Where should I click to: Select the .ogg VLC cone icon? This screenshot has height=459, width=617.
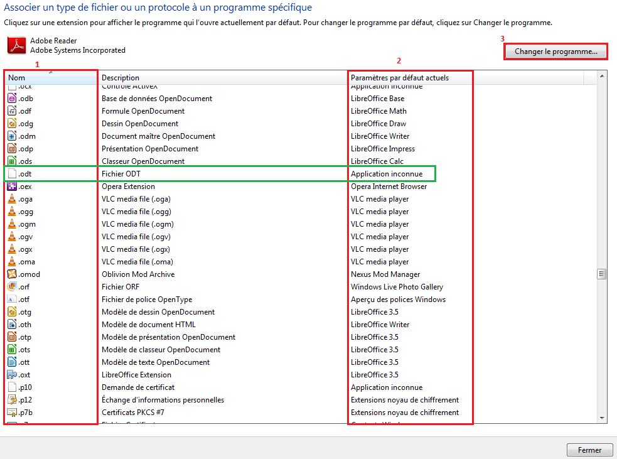(x=12, y=212)
